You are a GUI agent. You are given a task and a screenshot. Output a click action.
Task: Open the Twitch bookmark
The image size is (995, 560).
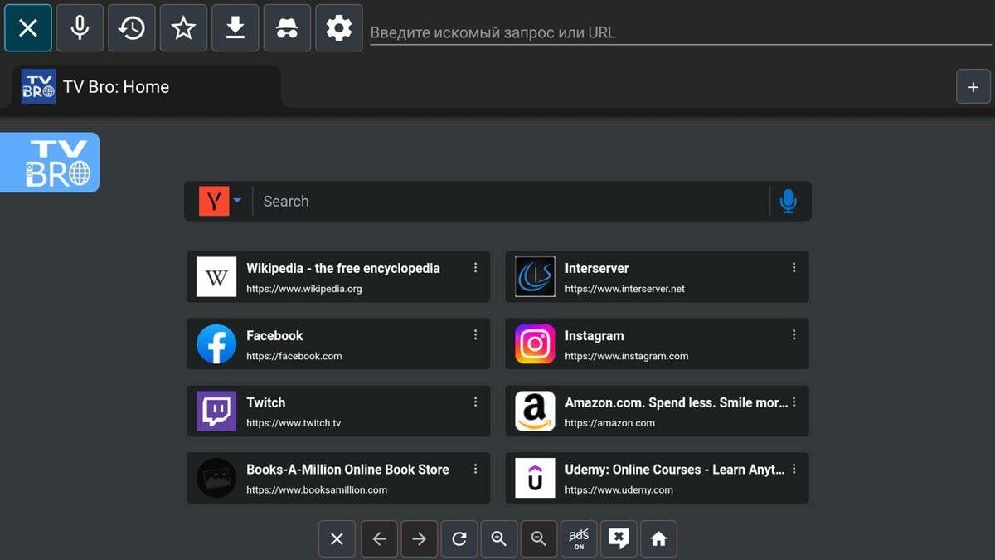click(x=338, y=411)
